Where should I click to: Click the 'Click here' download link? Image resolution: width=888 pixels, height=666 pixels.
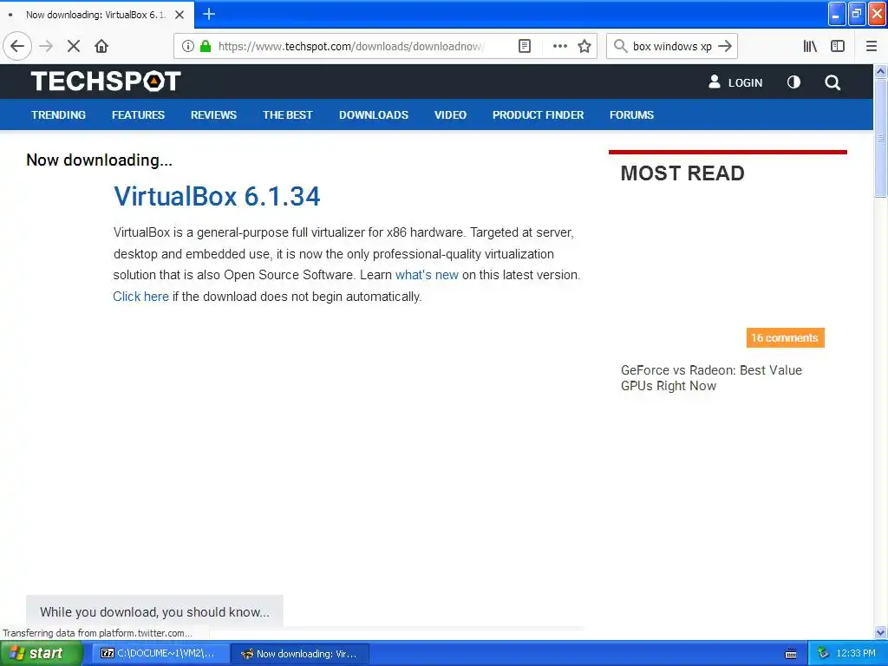click(140, 297)
